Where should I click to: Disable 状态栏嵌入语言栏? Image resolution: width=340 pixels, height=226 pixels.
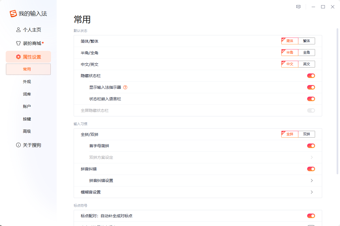coord(311,99)
